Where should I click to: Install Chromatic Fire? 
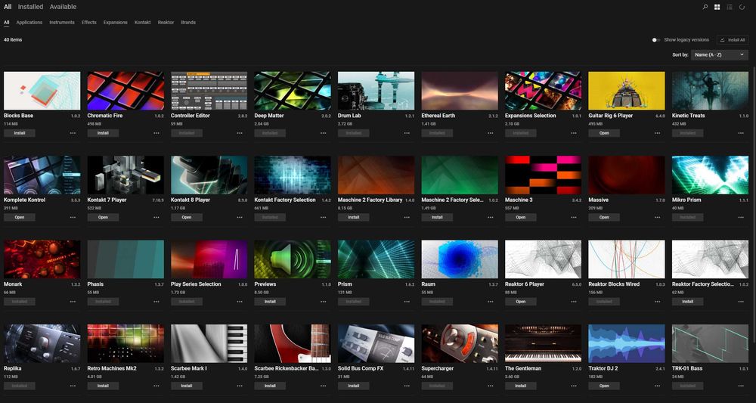tap(103, 133)
